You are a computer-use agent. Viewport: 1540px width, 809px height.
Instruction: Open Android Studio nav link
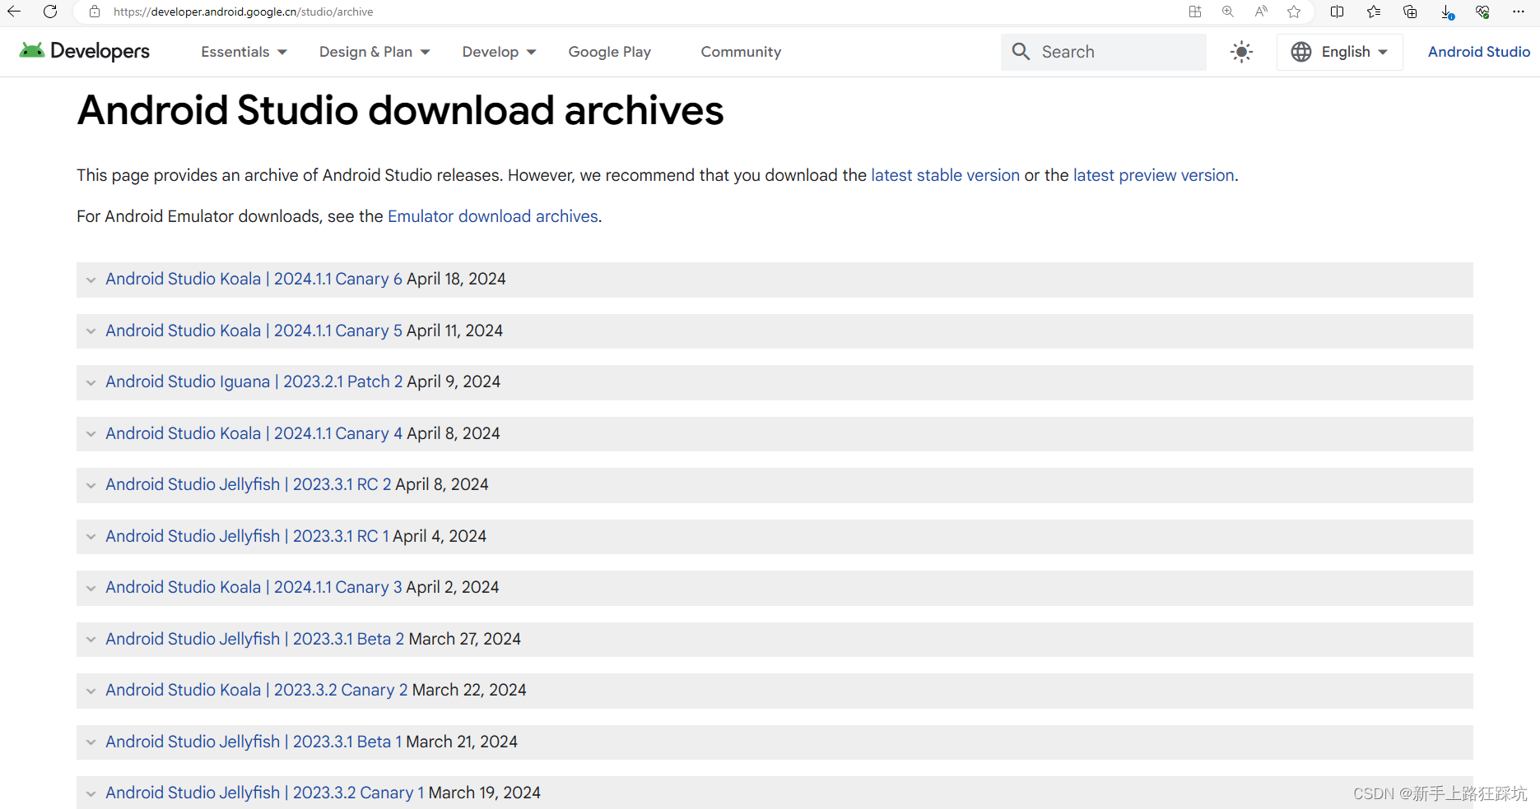(x=1478, y=52)
